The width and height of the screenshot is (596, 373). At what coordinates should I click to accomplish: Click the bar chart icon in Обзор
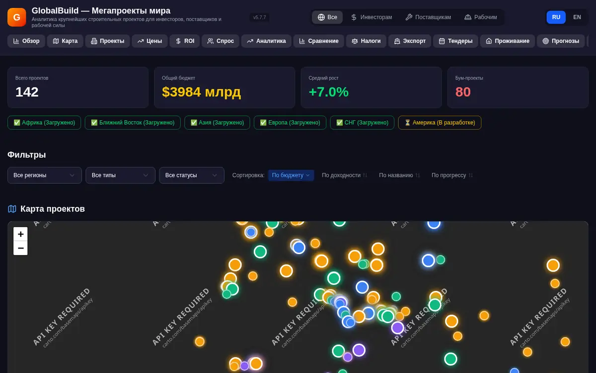(16, 41)
